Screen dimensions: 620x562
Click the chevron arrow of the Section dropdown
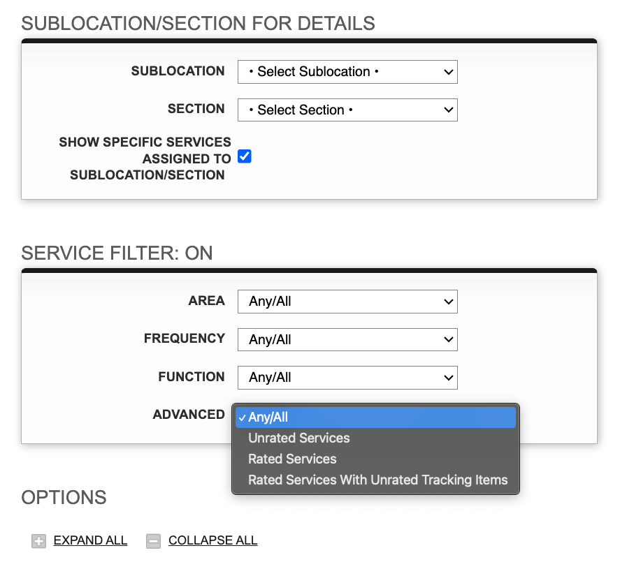(x=448, y=110)
